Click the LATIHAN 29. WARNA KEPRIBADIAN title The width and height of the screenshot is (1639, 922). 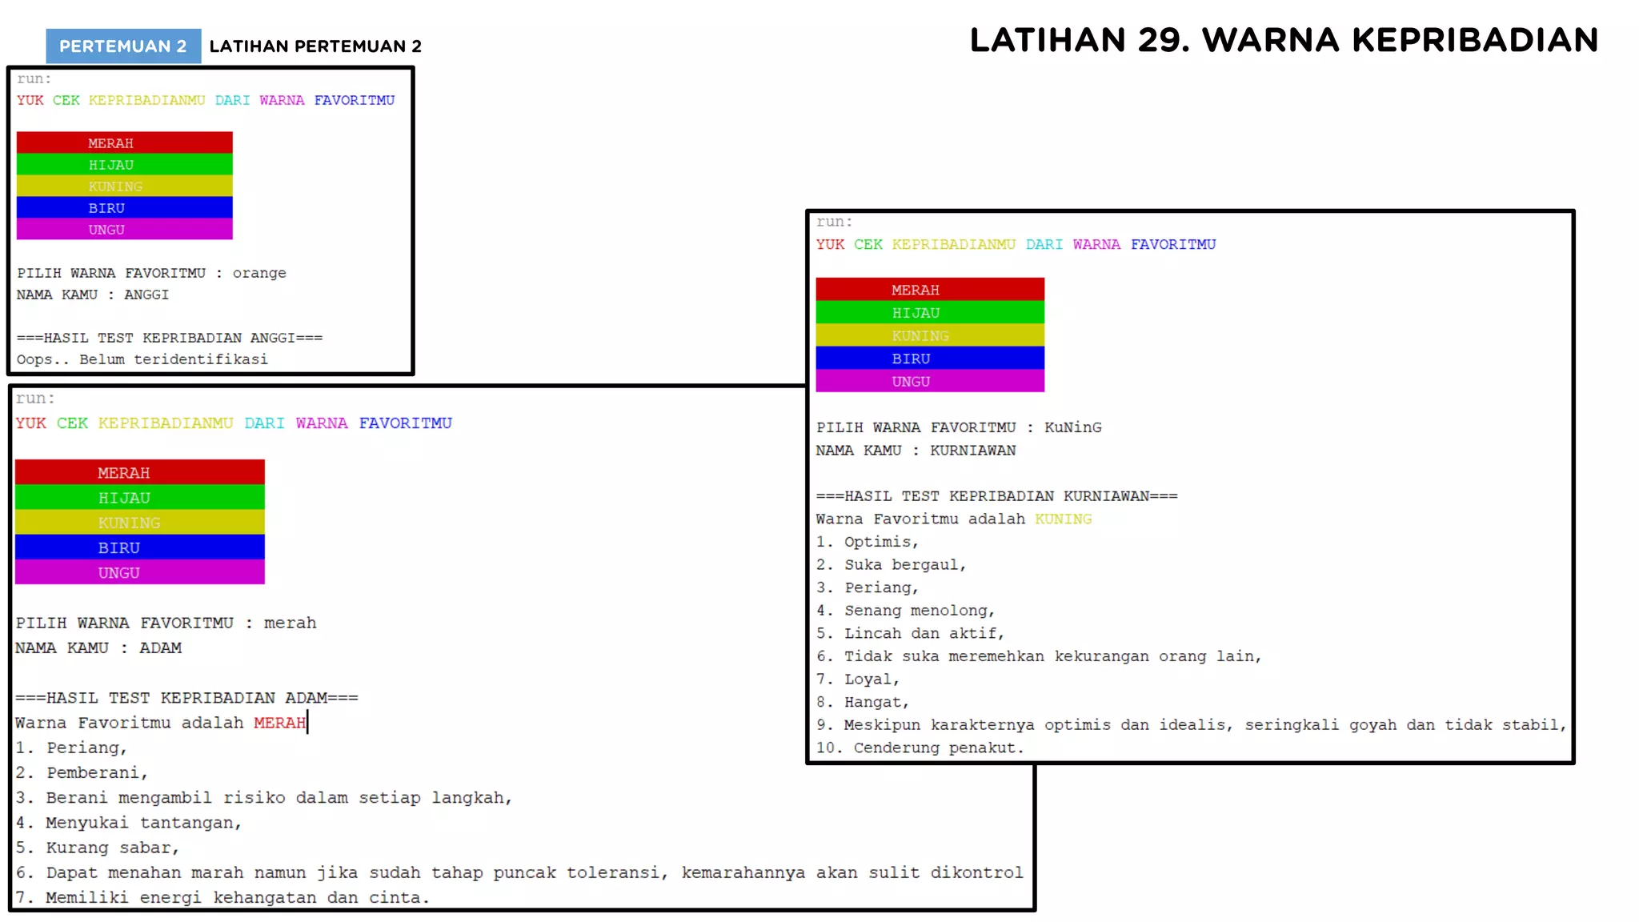1284,40
